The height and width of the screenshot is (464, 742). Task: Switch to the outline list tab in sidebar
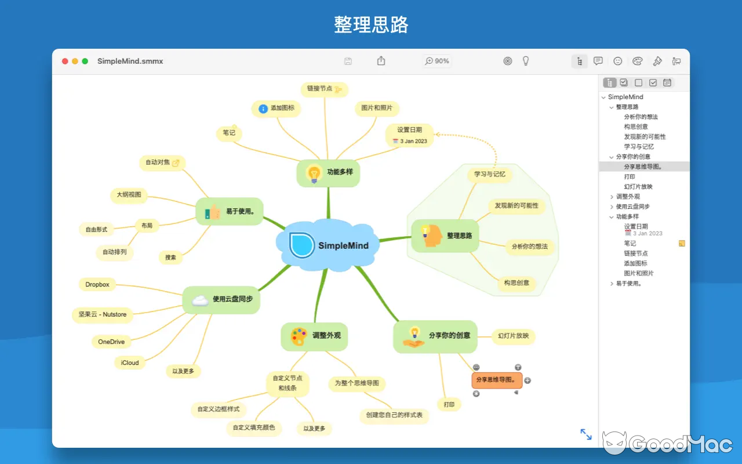click(610, 82)
